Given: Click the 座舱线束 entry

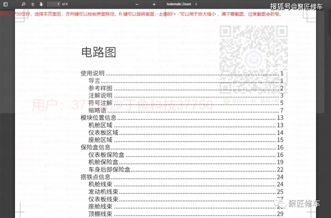Looking at the screenshot, I should (x=186, y=206).
